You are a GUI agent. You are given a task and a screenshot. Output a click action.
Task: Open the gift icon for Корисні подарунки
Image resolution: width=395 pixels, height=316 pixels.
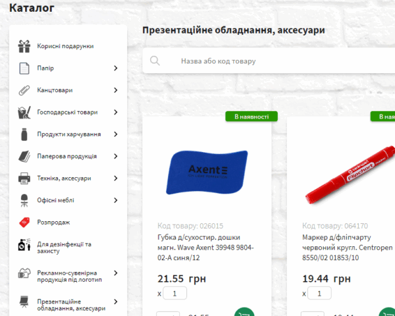pyautogui.click(x=24, y=46)
